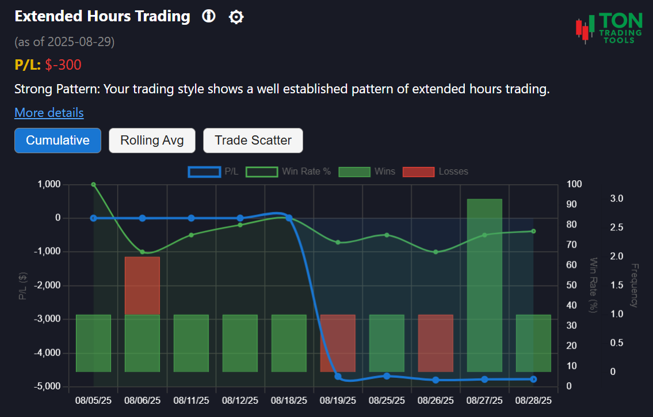The height and width of the screenshot is (417, 653).
Task: Switch to the Trade Scatter view
Action: pyautogui.click(x=253, y=140)
